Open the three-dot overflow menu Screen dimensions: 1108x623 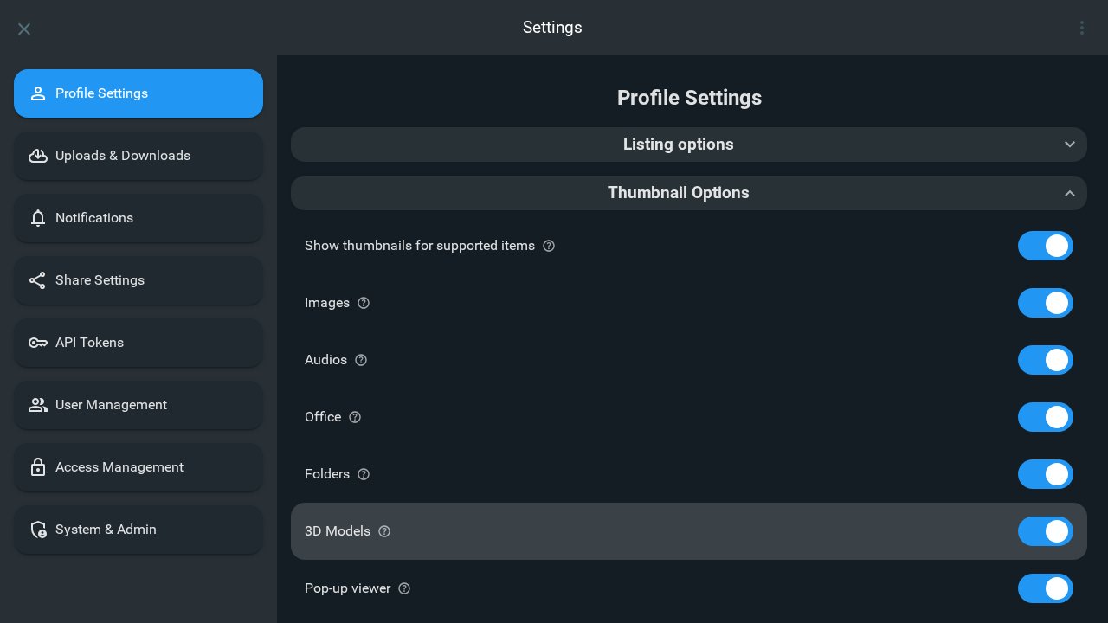click(x=1081, y=28)
